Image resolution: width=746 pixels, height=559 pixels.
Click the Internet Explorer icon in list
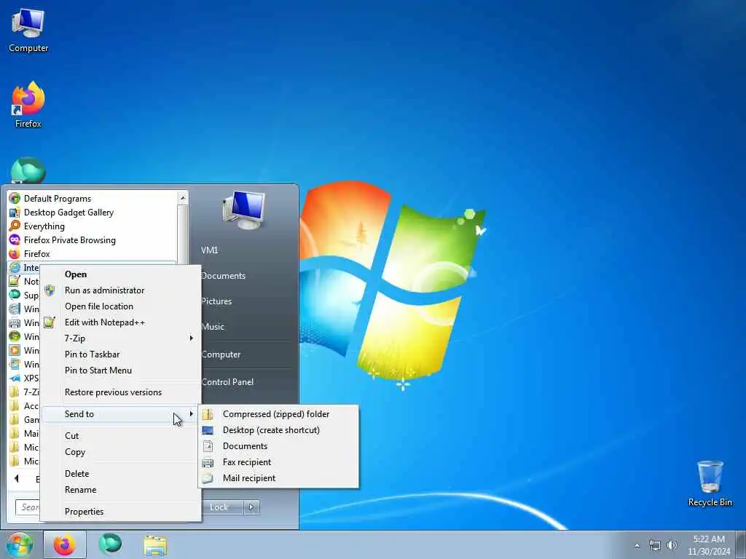click(15, 267)
